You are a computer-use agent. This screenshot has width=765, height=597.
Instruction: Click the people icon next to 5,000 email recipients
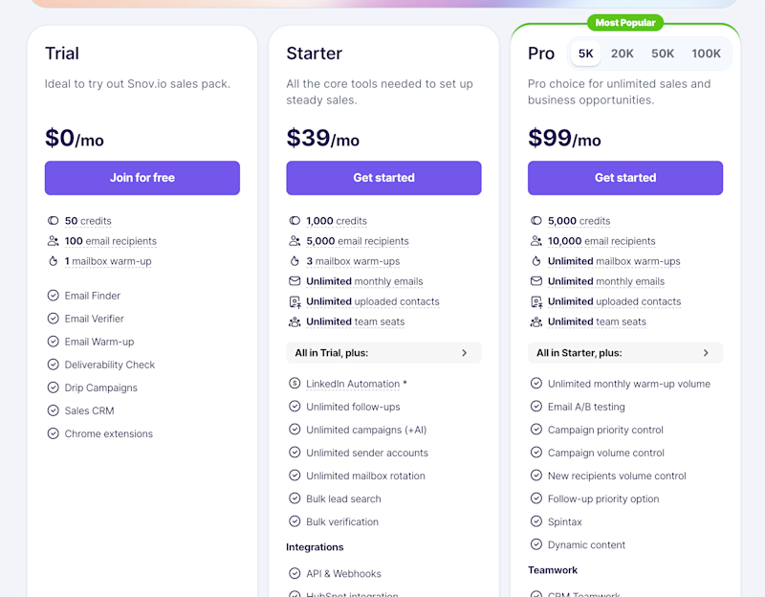click(295, 241)
